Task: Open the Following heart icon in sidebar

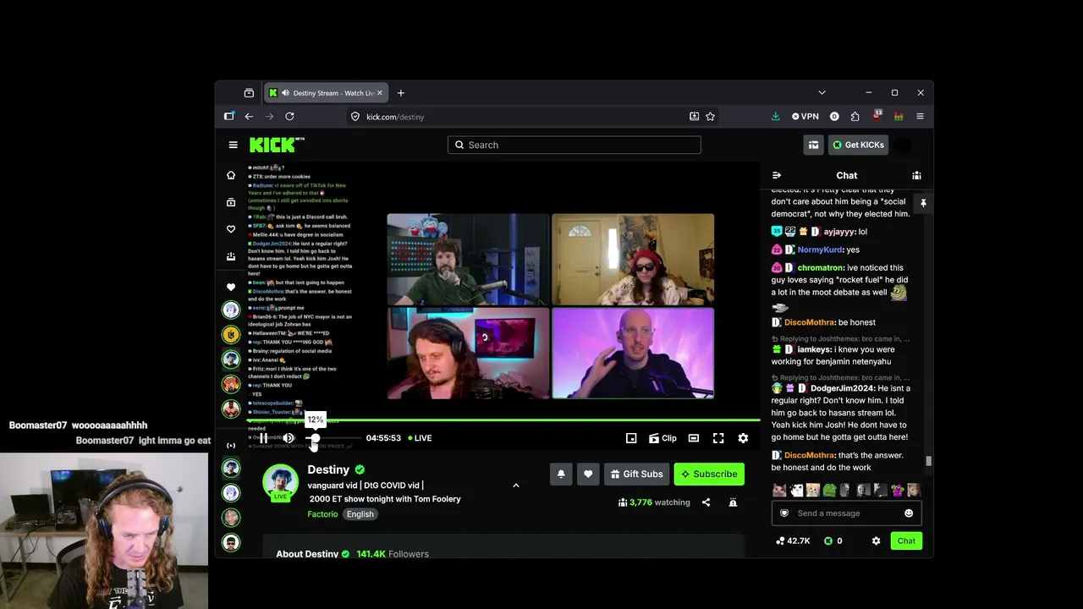Action: point(231,229)
